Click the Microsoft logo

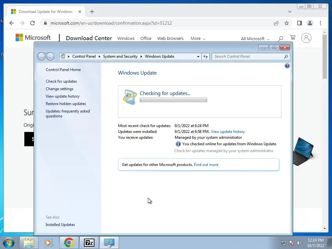33,38
